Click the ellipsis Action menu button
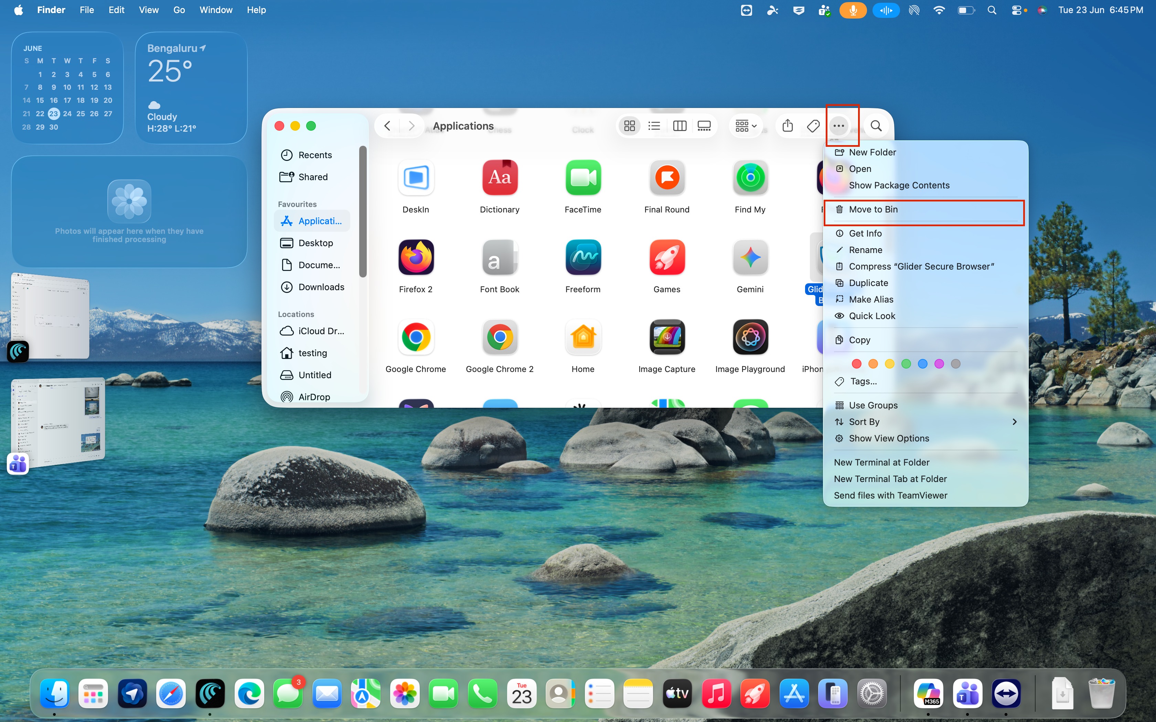Screen dimensions: 1156x722 pos(839,125)
